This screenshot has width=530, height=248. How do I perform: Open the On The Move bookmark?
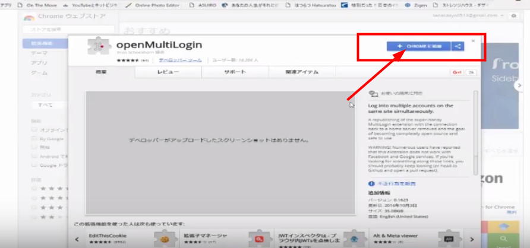(x=37, y=5)
